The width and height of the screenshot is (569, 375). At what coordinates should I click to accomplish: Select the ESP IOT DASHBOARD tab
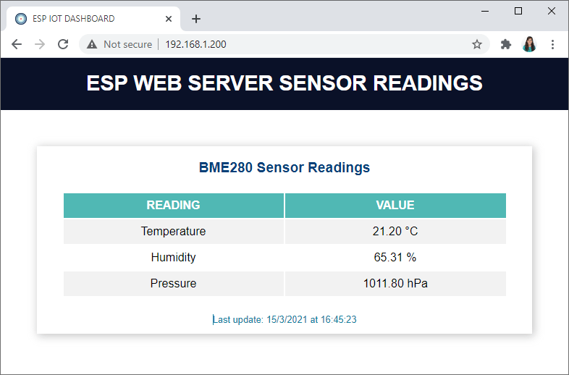80,19
